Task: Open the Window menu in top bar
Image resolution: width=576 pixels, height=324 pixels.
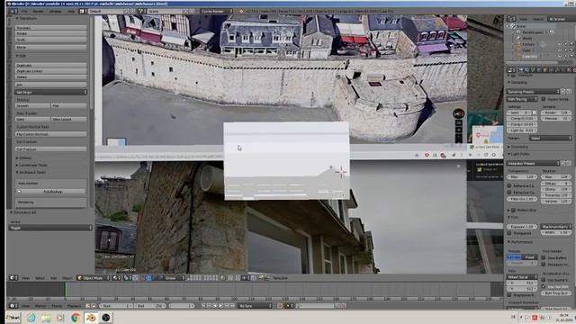Action: coord(56,12)
